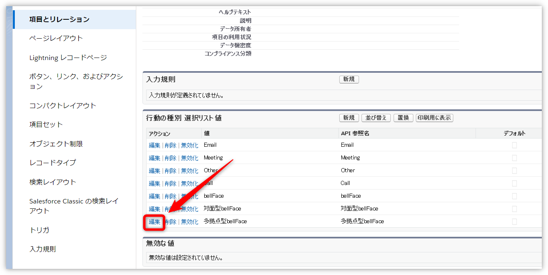Click 行動の種別 選択リスト値 heading
Viewport: 548px width, 275px height.
click(184, 118)
